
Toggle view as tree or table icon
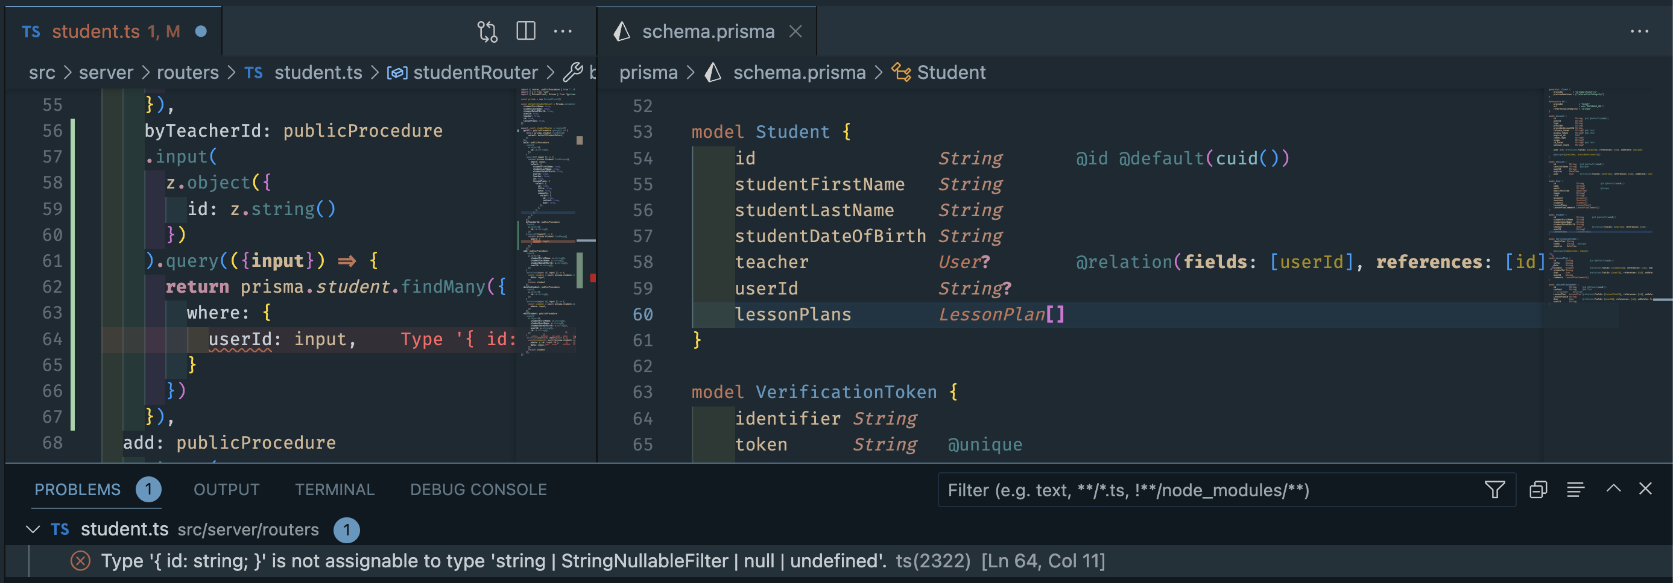(1575, 490)
